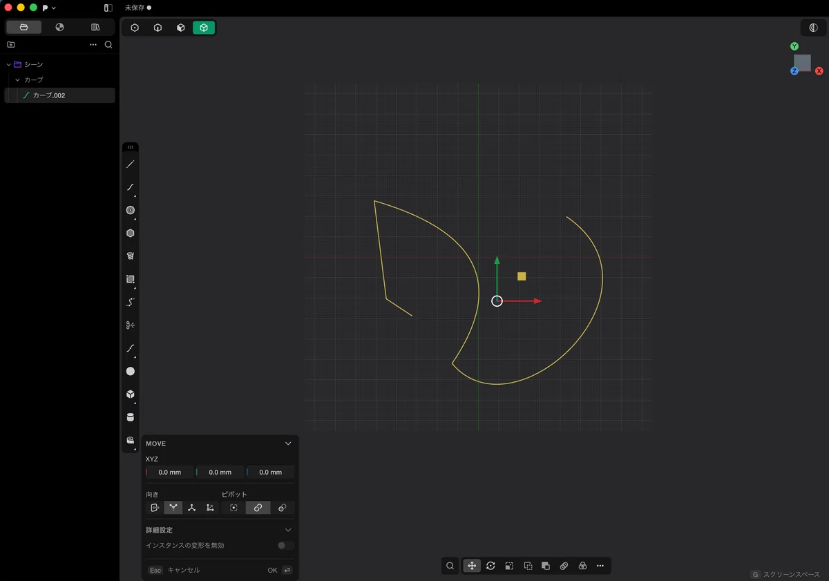
Task: Switch to edge selection mode
Action: (158, 28)
